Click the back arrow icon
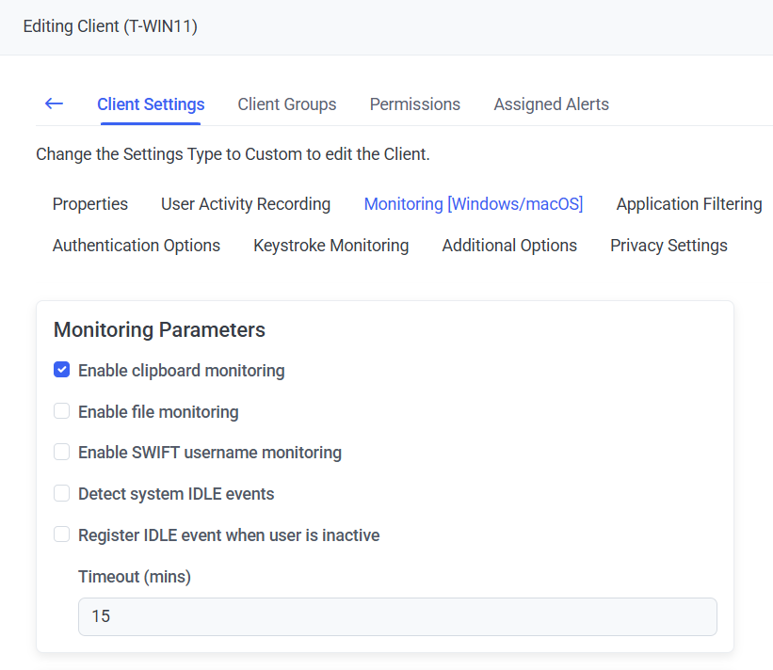This screenshot has height=670, width=773. click(54, 104)
